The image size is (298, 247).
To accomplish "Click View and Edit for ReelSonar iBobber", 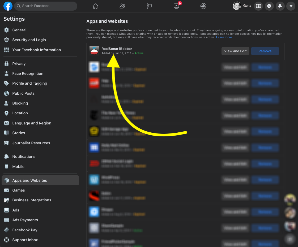I will [x=235, y=51].
